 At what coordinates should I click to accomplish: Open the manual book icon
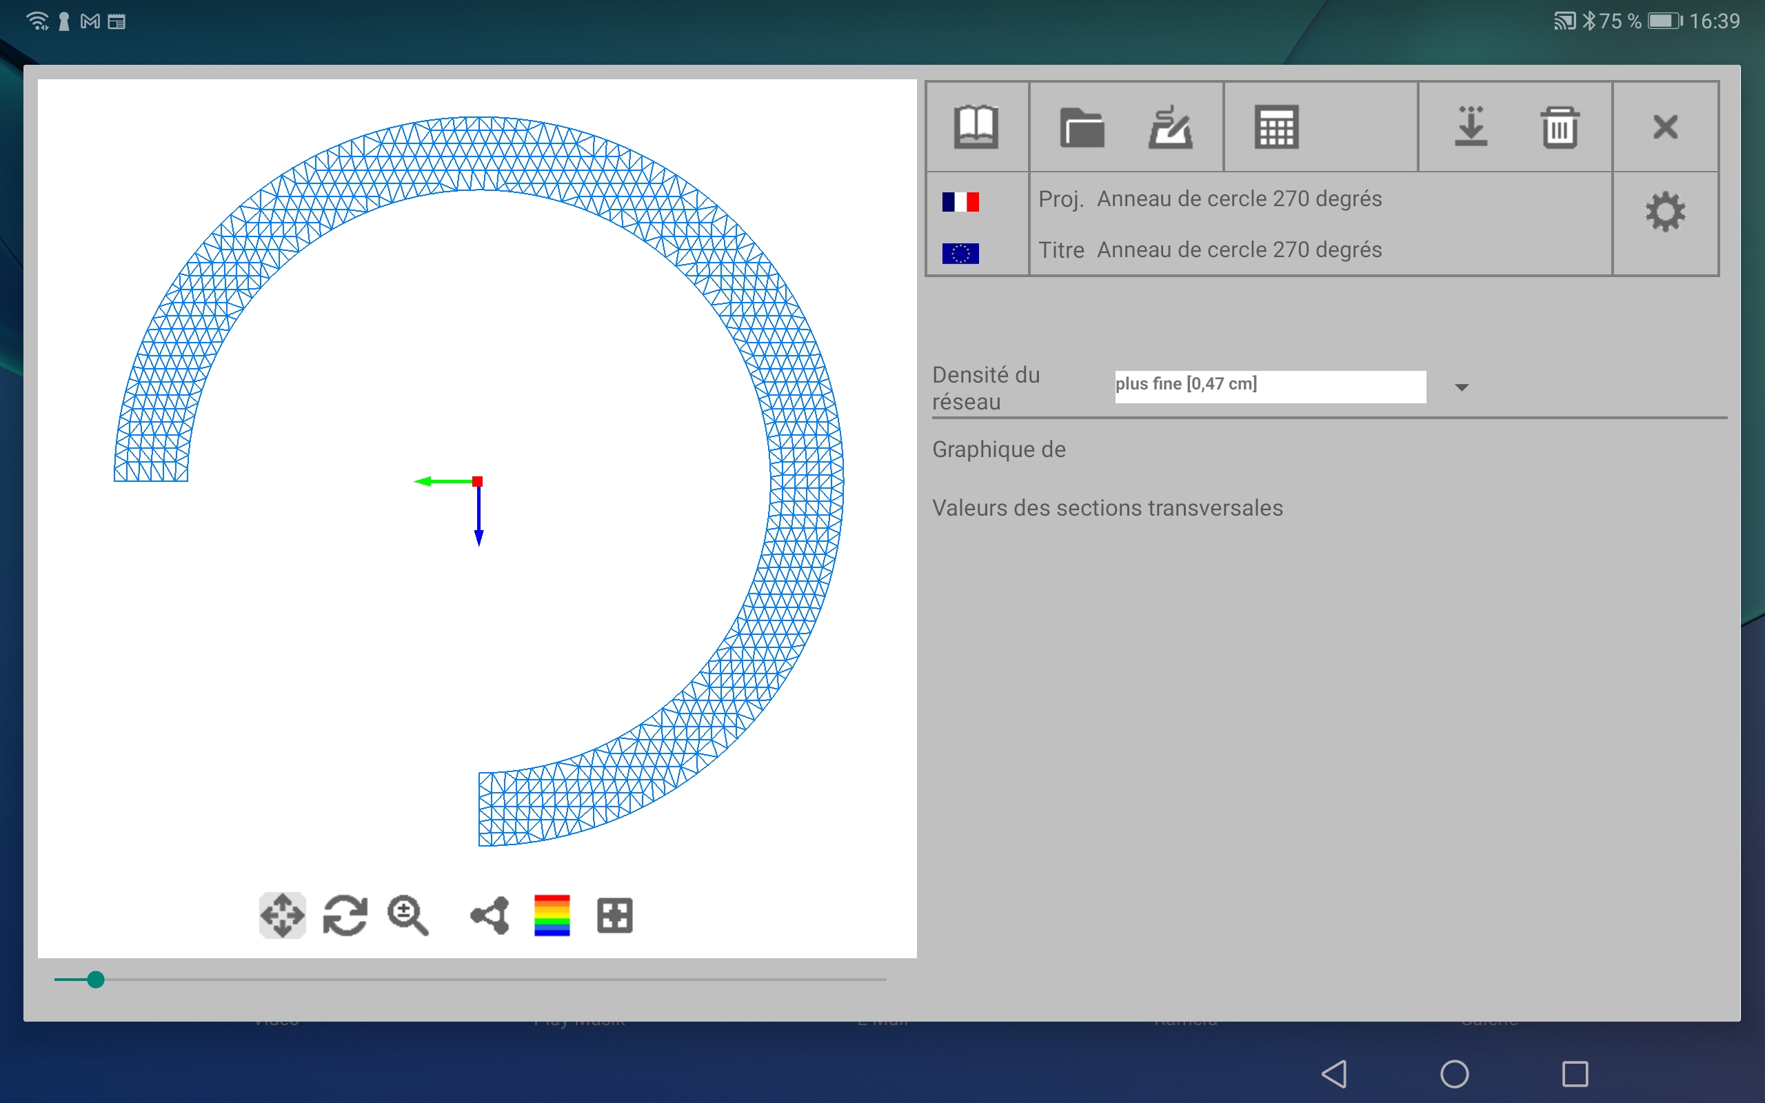[976, 127]
